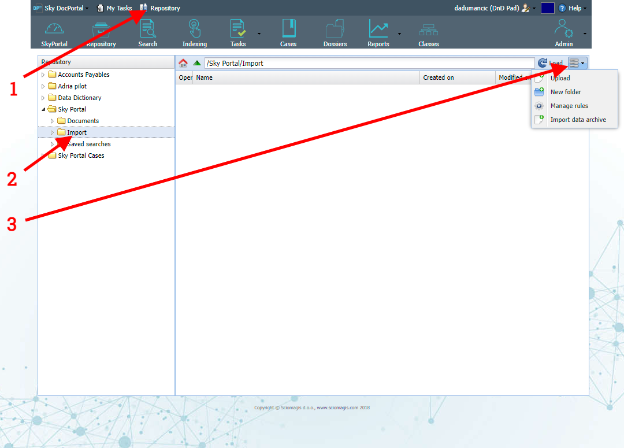Click the /Sky Portal/Import path field
This screenshot has width=624, height=448.
click(x=369, y=63)
